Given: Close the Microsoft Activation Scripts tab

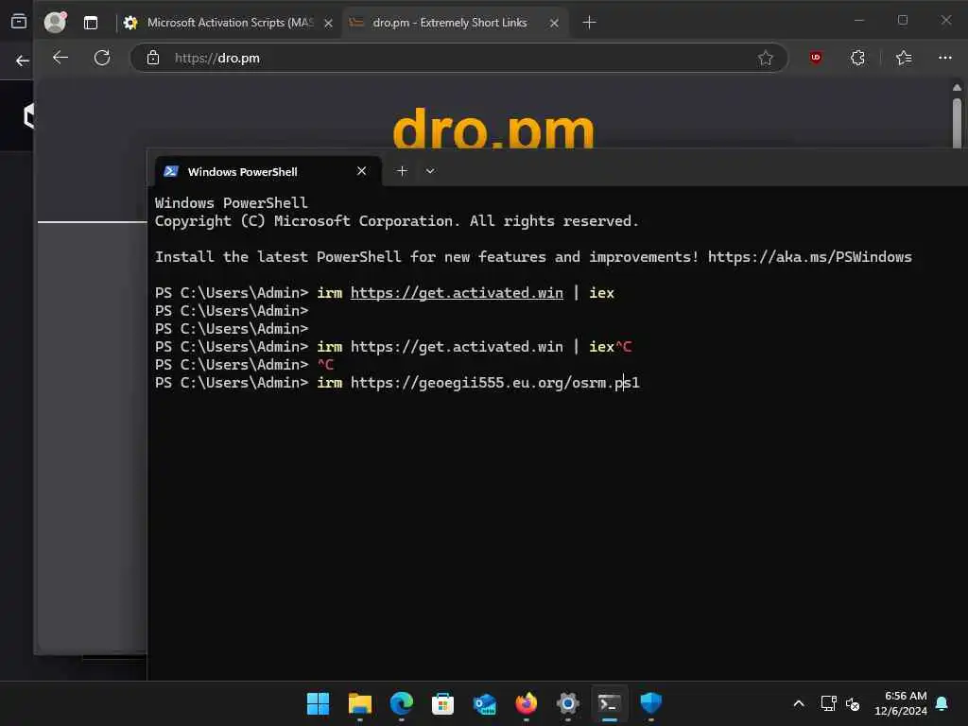Looking at the screenshot, I should click(x=328, y=23).
